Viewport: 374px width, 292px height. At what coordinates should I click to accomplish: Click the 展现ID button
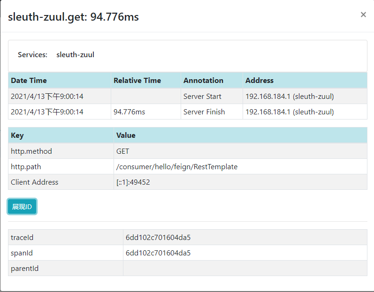[x=22, y=207]
